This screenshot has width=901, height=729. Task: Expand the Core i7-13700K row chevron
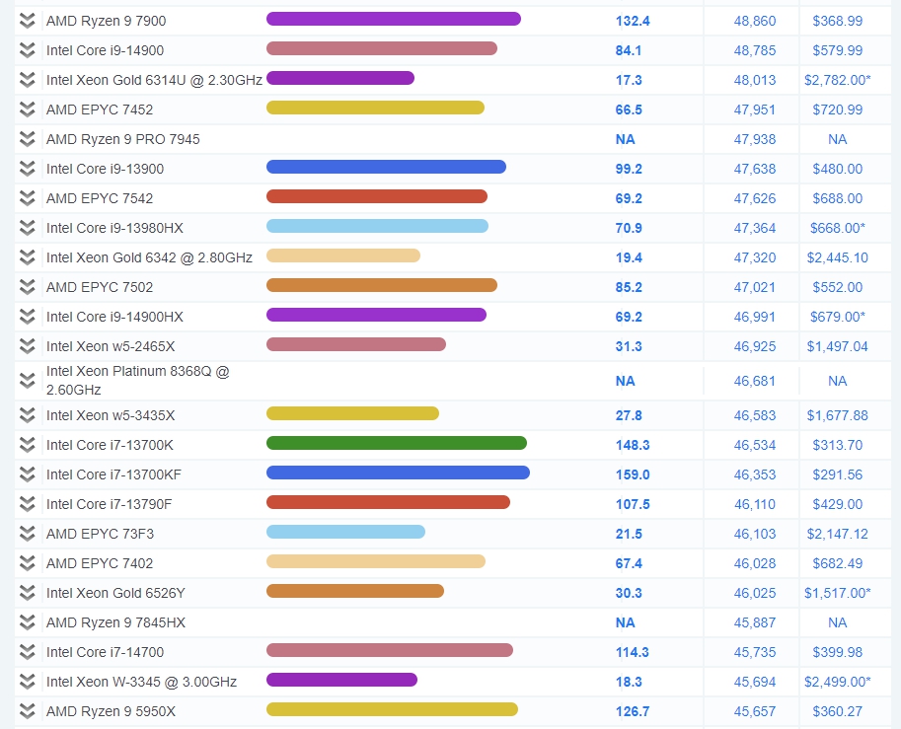27,445
